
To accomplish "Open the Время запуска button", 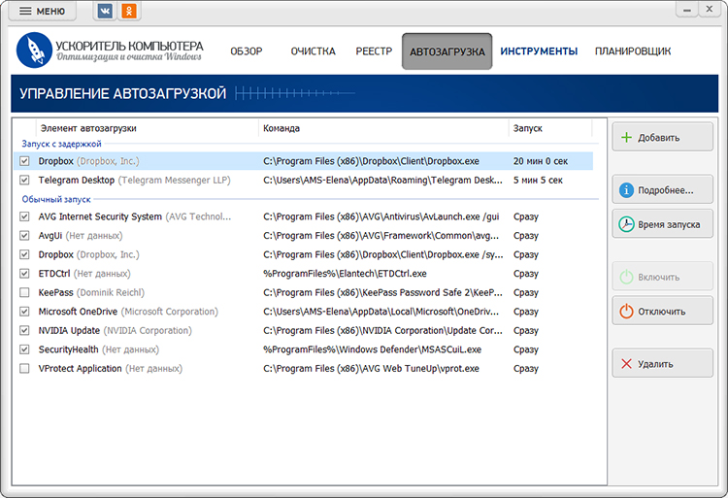I will [x=663, y=224].
